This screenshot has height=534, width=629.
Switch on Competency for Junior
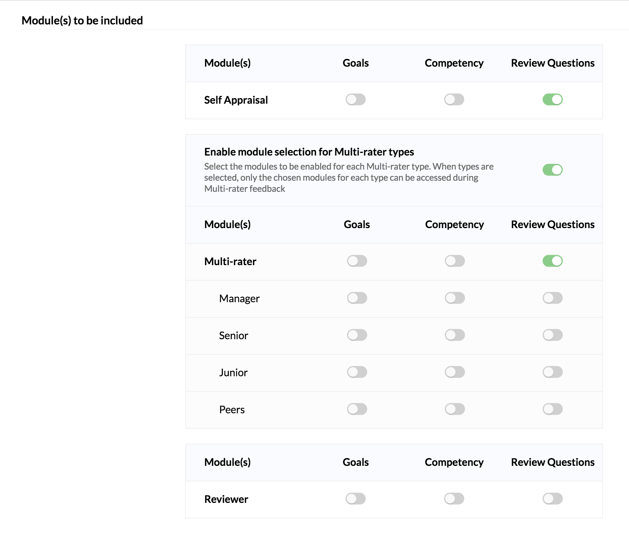click(455, 372)
